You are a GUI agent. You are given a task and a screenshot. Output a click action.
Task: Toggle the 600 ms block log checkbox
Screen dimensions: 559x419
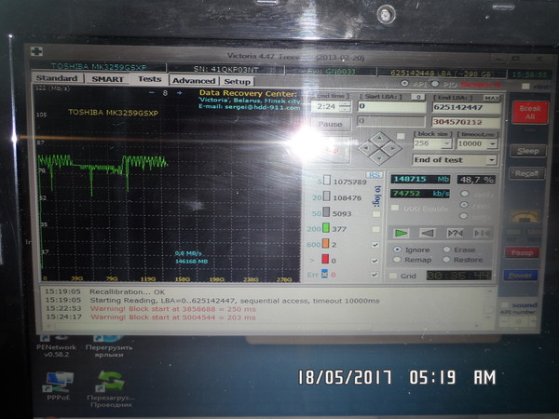pos(375,245)
